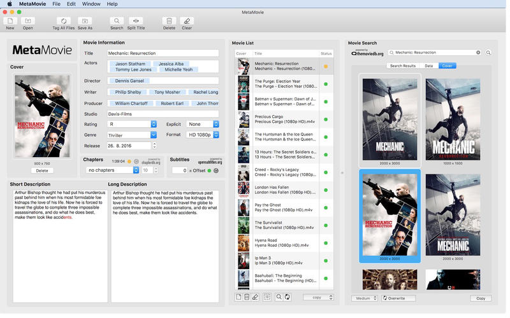Click the Open file toolbar icon
Screen dimensions: 510x318
28,21
